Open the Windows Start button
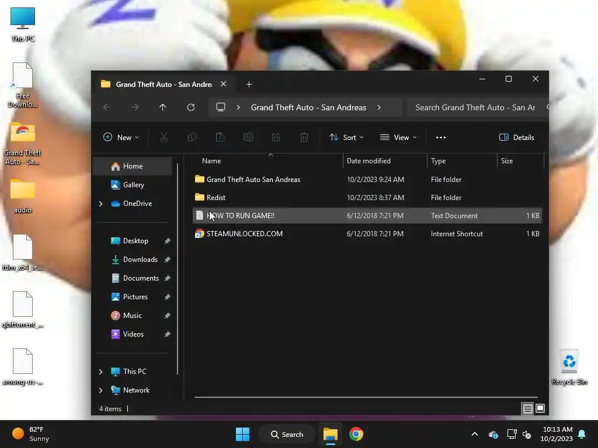 click(x=242, y=434)
